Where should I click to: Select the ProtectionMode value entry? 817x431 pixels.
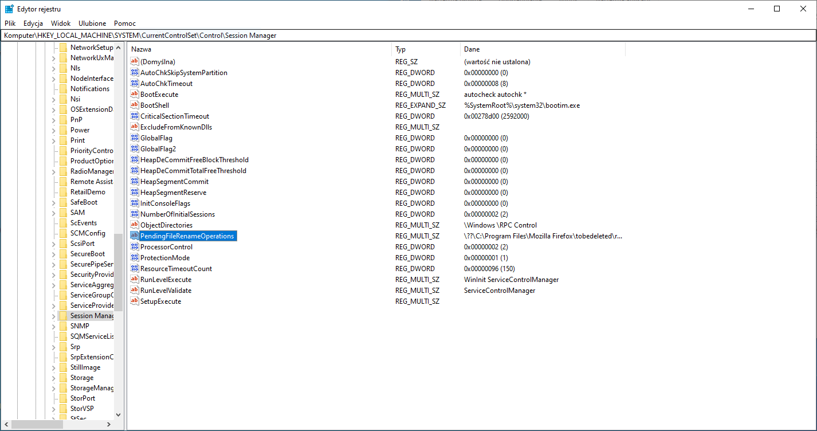pos(164,258)
